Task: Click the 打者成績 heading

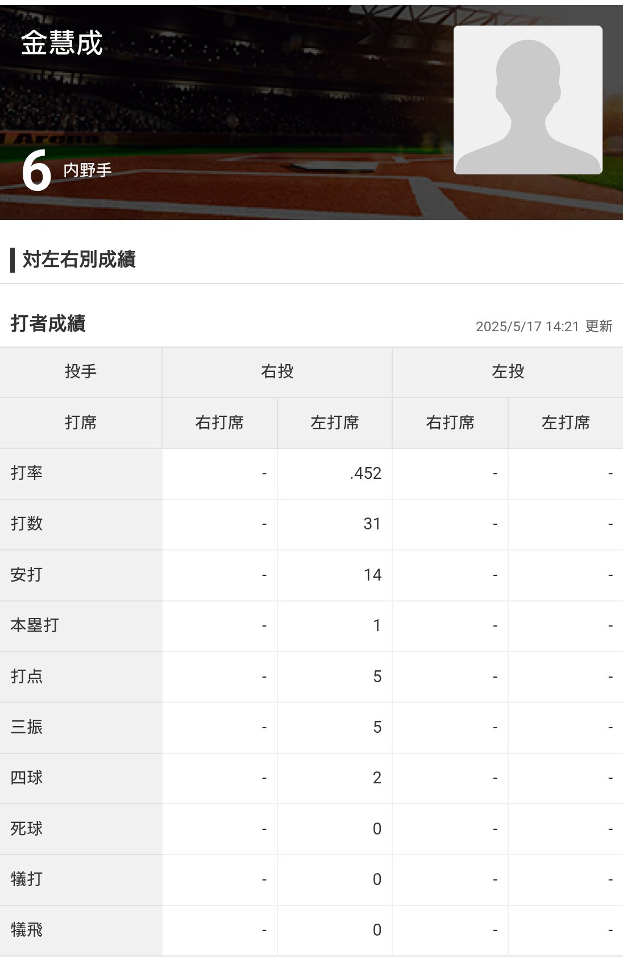Action: pyautogui.click(x=48, y=323)
